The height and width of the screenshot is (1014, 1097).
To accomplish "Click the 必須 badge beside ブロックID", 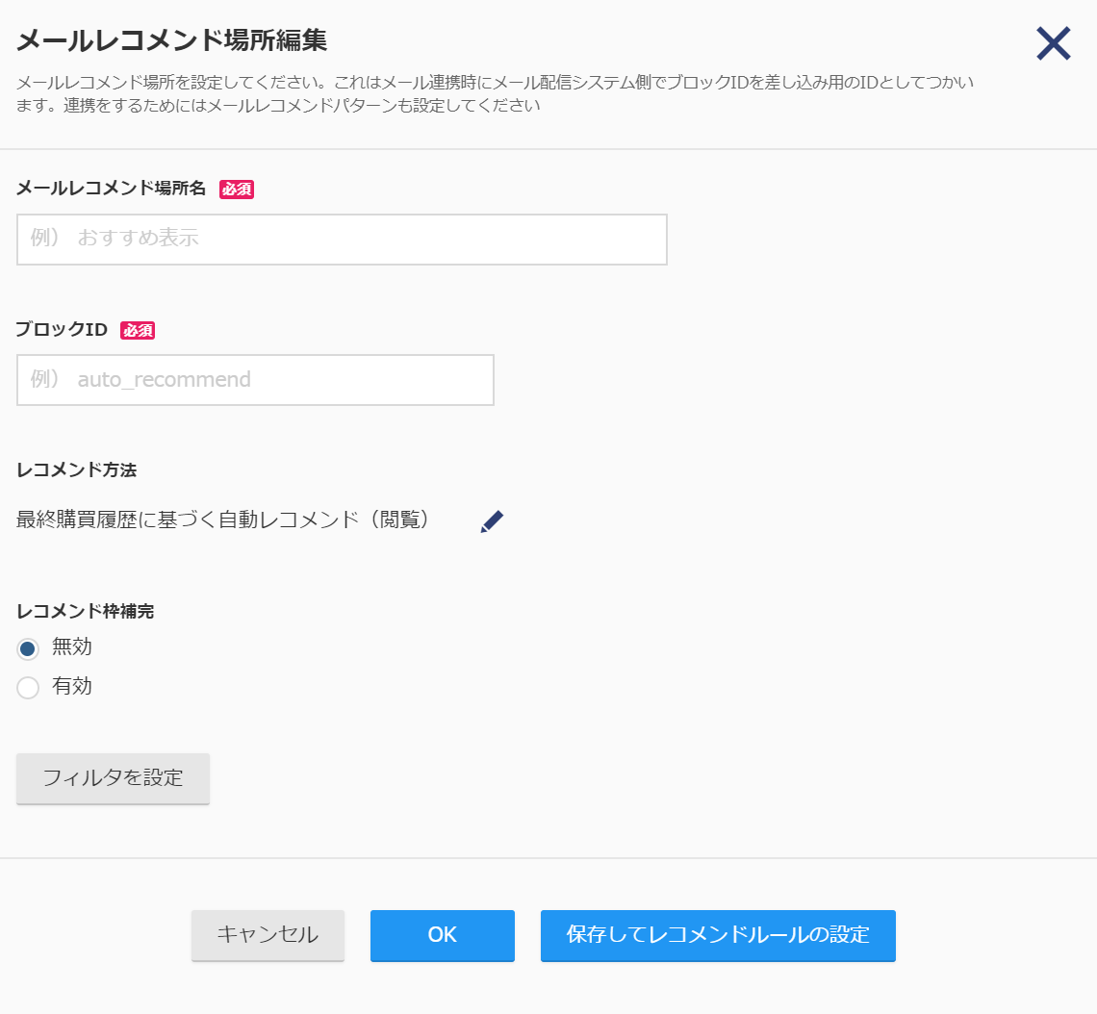I will coord(137,330).
